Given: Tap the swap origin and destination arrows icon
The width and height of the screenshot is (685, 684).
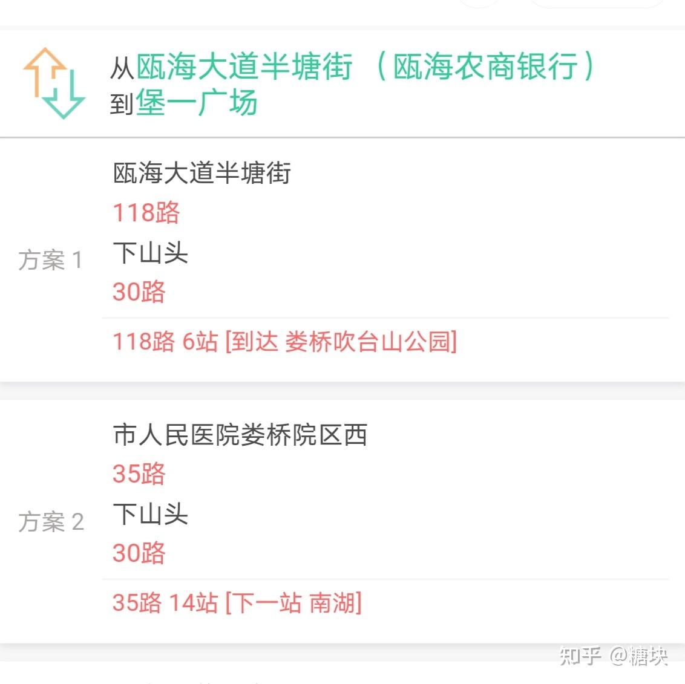Looking at the screenshot, I should tap(54, 83).
